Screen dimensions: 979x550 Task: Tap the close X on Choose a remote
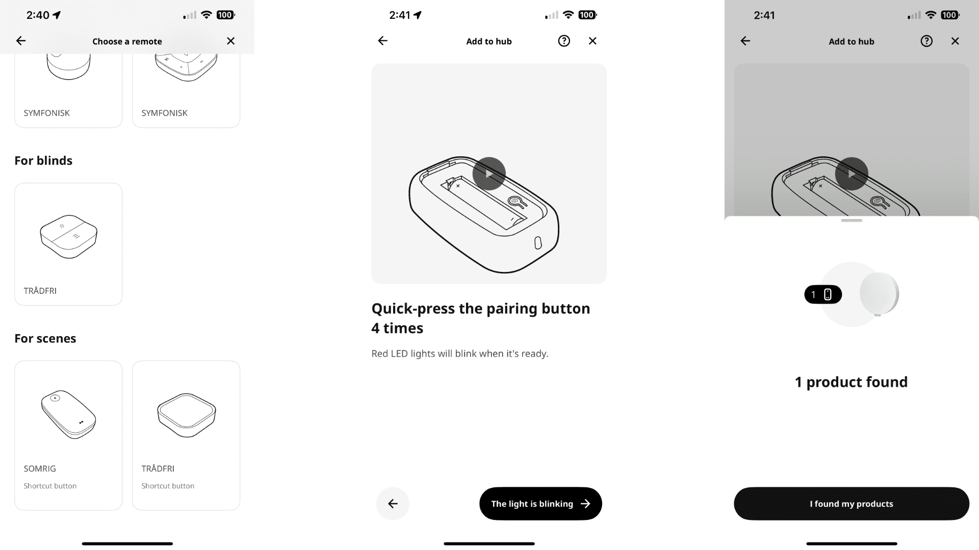pyautogui.click(x=230, y=41)
